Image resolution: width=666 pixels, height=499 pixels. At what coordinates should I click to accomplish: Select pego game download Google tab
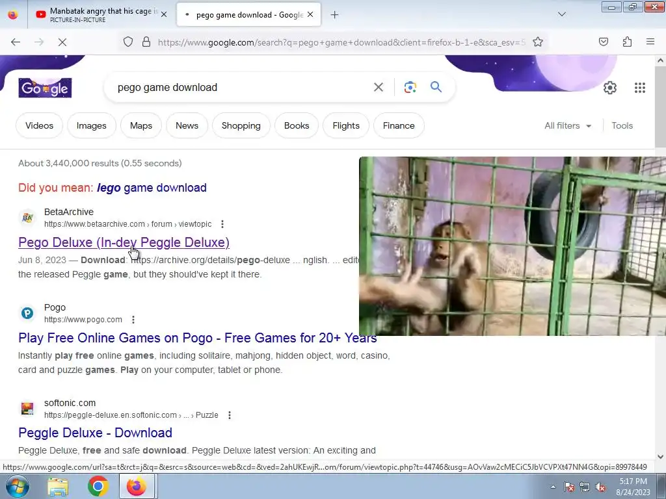pos(248,15)
